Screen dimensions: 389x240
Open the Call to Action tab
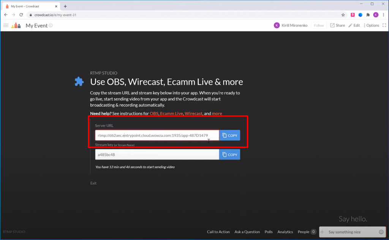click(x=218, y=232)
